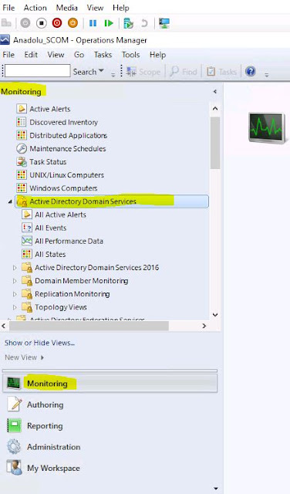Open the Tasks menu
The width and height of the screenshot is (290, 494).
point(103,55)
